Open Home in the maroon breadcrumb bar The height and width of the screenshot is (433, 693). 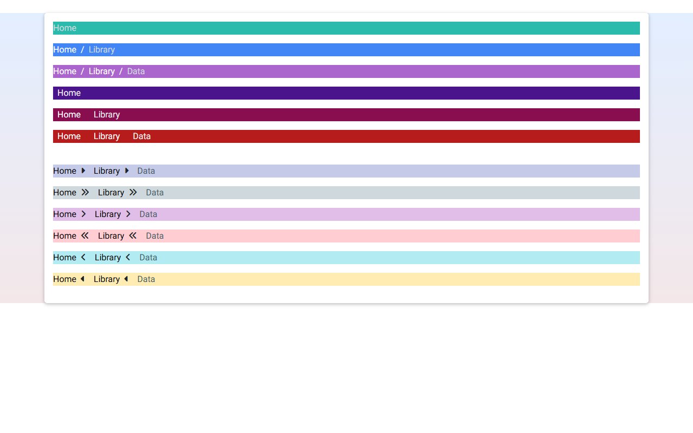69,115
